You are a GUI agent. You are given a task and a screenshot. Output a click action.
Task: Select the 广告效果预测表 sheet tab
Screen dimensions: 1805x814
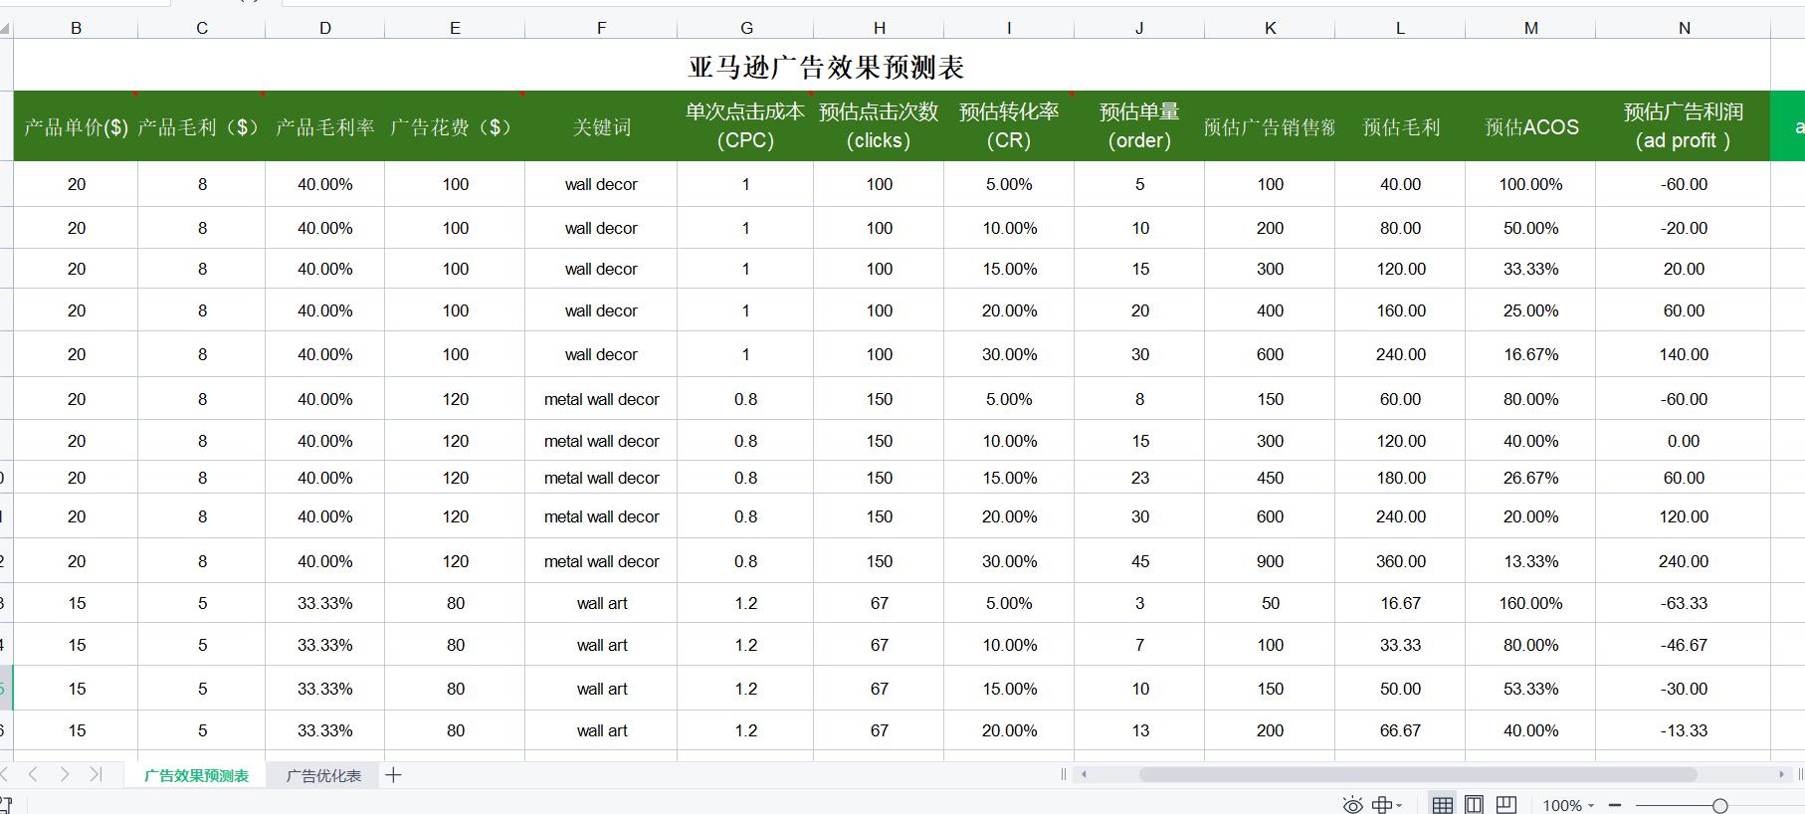(196, 775)
